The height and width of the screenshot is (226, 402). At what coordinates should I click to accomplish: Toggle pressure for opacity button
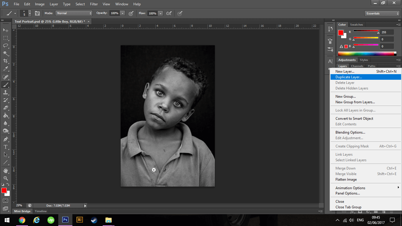[131, 13]
